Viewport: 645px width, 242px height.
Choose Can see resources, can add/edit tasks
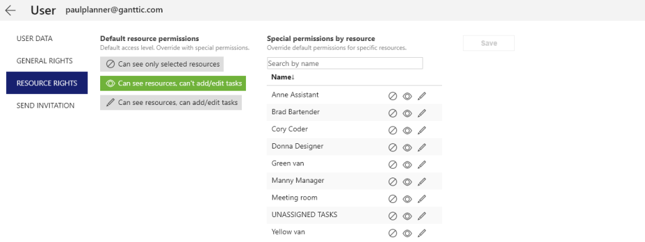(171, 102)
